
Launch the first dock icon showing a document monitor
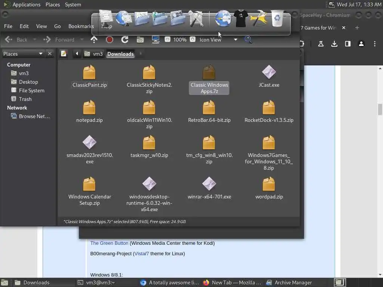coord(106,18)
